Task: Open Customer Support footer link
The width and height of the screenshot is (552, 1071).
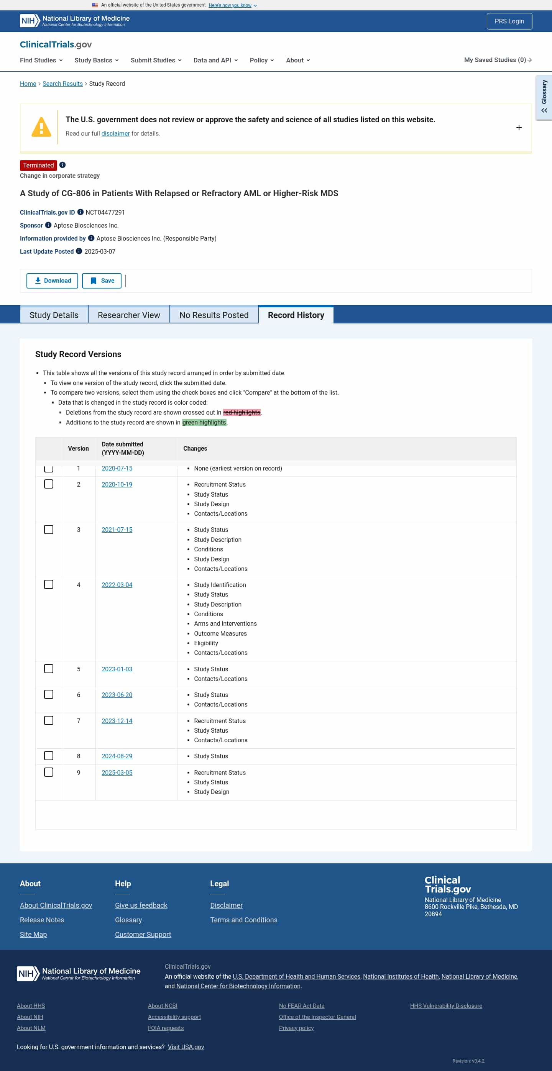Action: pos(143,934)
